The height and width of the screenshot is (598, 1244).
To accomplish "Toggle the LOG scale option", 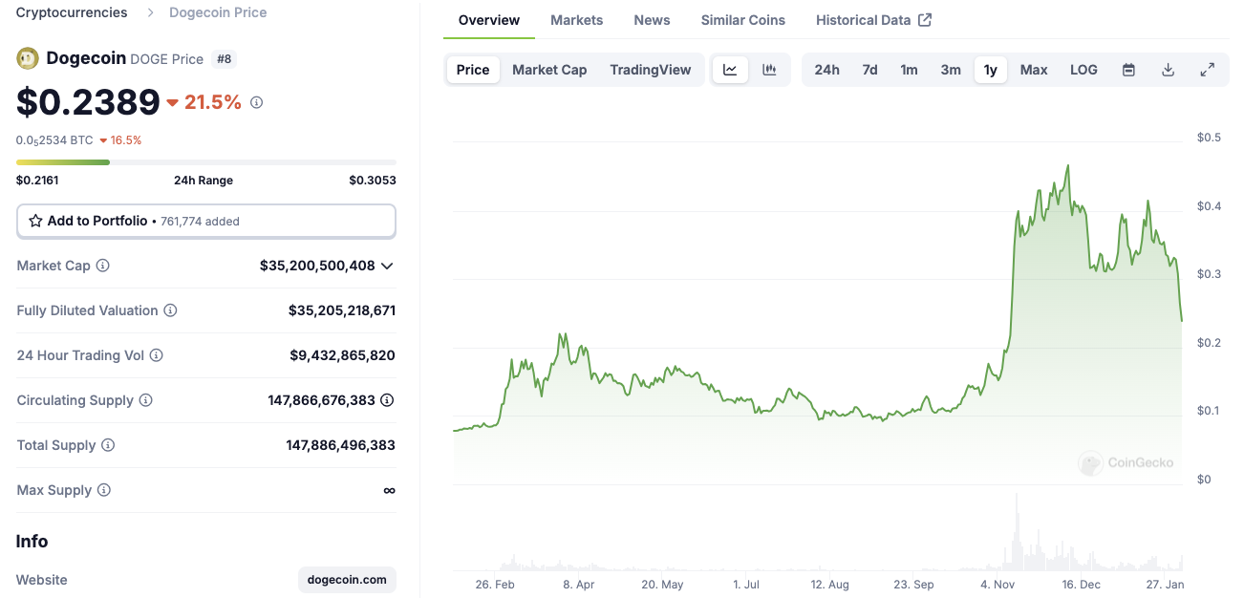I will tap(1083, 70).
